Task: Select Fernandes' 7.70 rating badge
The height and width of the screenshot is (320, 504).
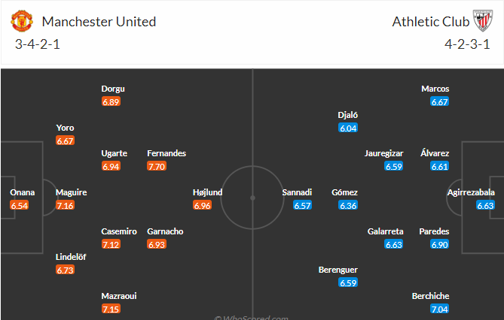Action: click(157, 167)
